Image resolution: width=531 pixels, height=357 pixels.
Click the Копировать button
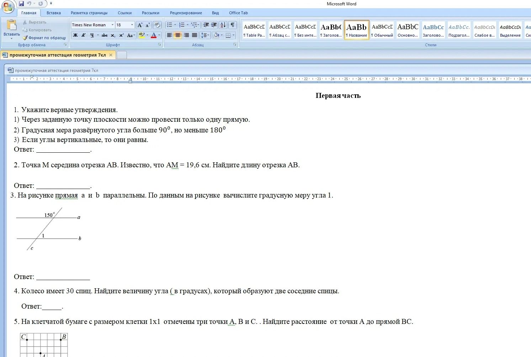37,30
